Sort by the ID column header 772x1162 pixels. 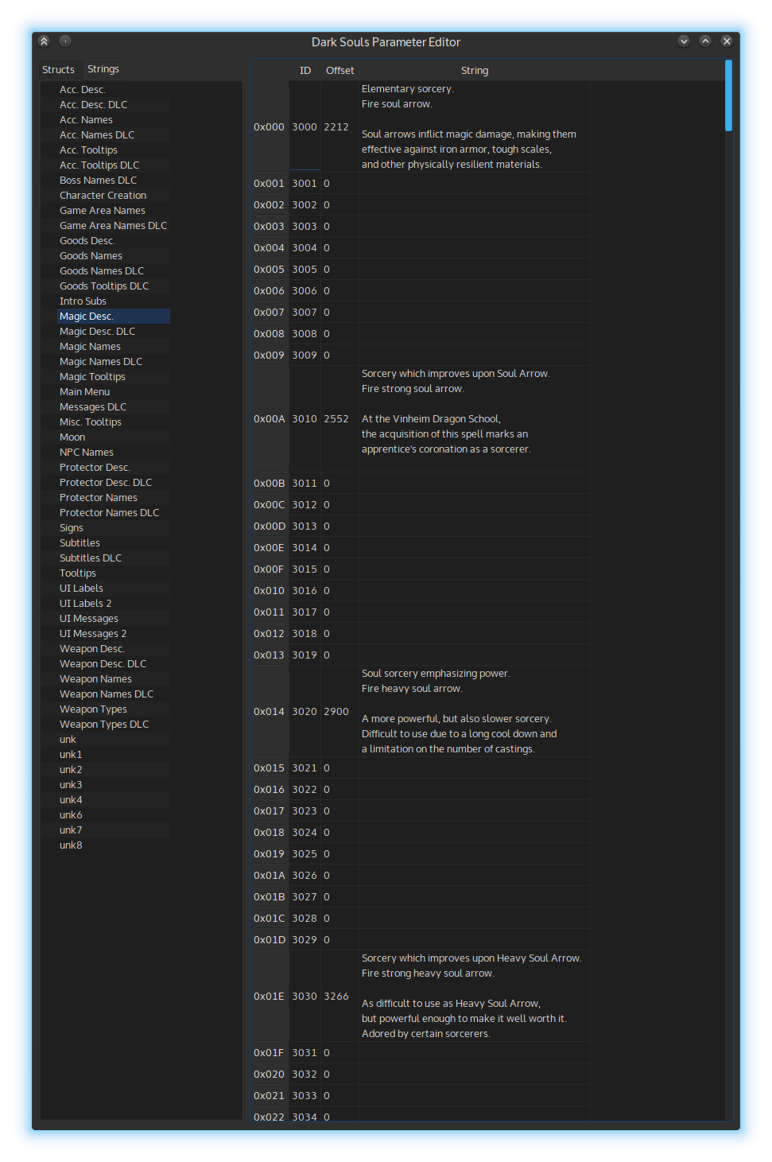[305, 71]
